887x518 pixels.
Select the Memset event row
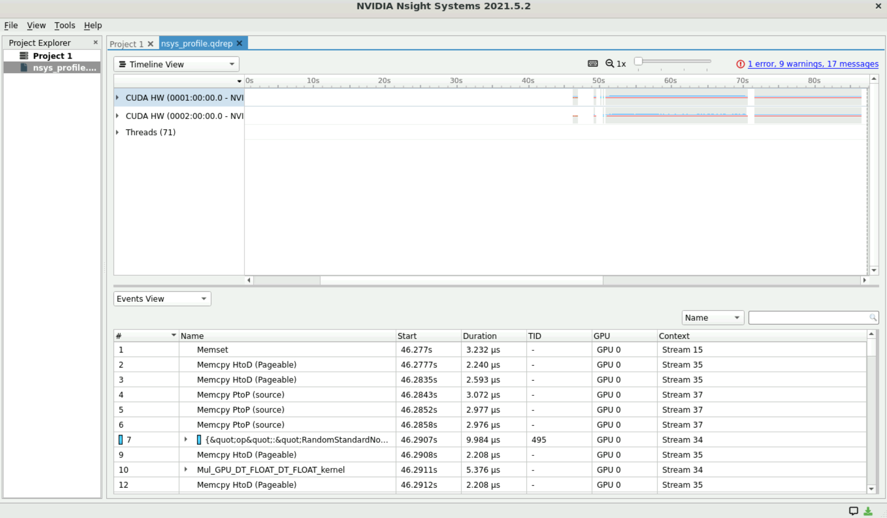[x=490, y=349]
